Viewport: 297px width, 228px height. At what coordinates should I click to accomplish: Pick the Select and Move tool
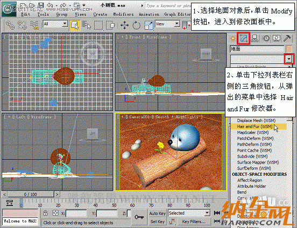point(124,25)
